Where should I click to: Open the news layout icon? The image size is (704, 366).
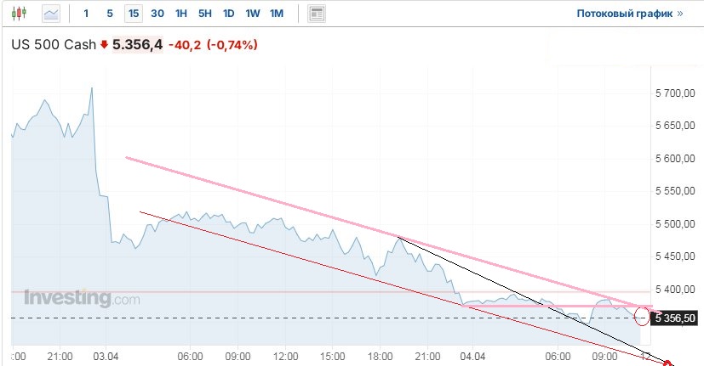(x=317, y=14)
